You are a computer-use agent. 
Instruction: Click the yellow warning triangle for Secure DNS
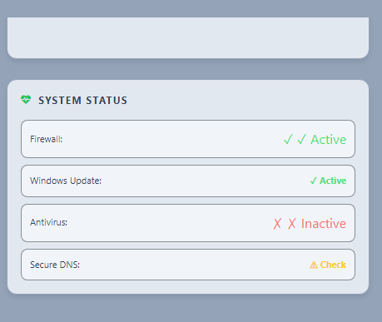tap(314, 265)
